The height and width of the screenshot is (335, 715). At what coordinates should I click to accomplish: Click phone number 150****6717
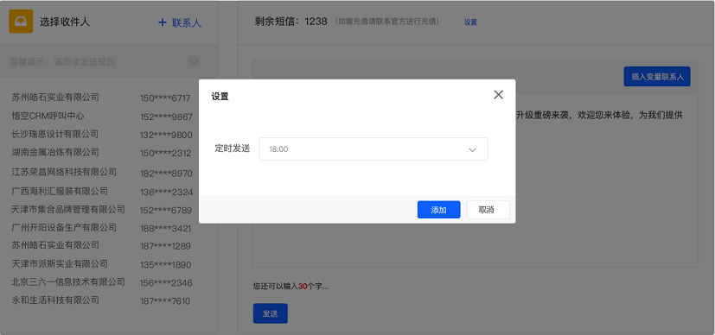point(165,98)
